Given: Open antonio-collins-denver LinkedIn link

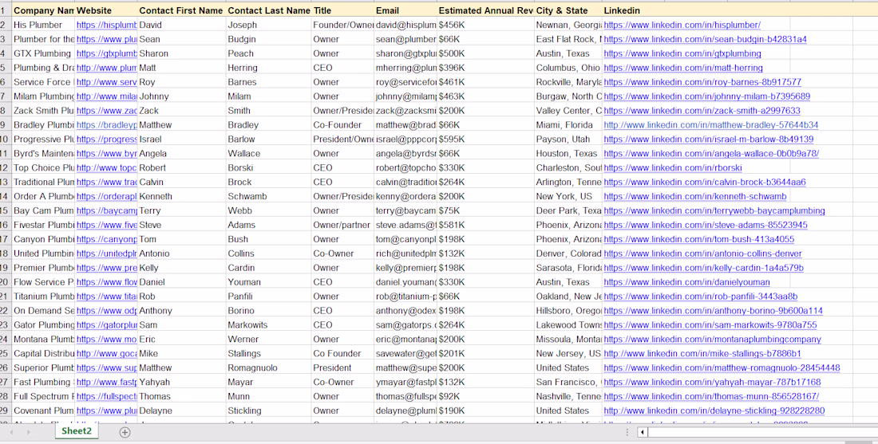Looking at the screenshot, I should pos(702,253).
